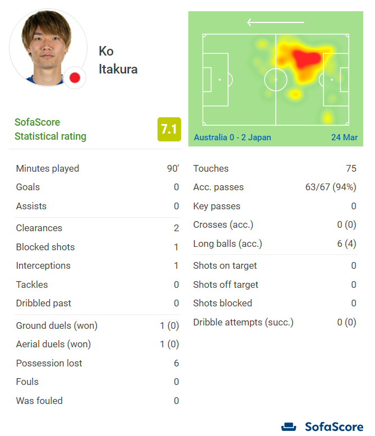Click the SofaScore brand wordmark at bottom

334,427
